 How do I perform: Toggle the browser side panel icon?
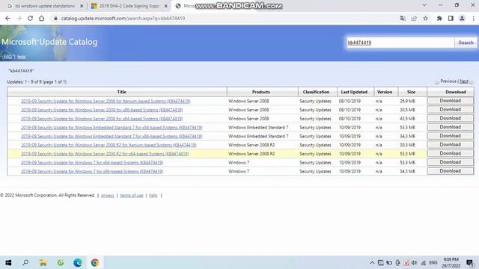pos(451,18)
